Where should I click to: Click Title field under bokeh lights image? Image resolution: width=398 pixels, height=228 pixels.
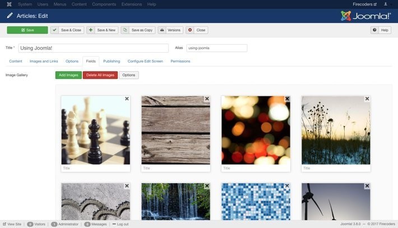(x=256, y=168)
